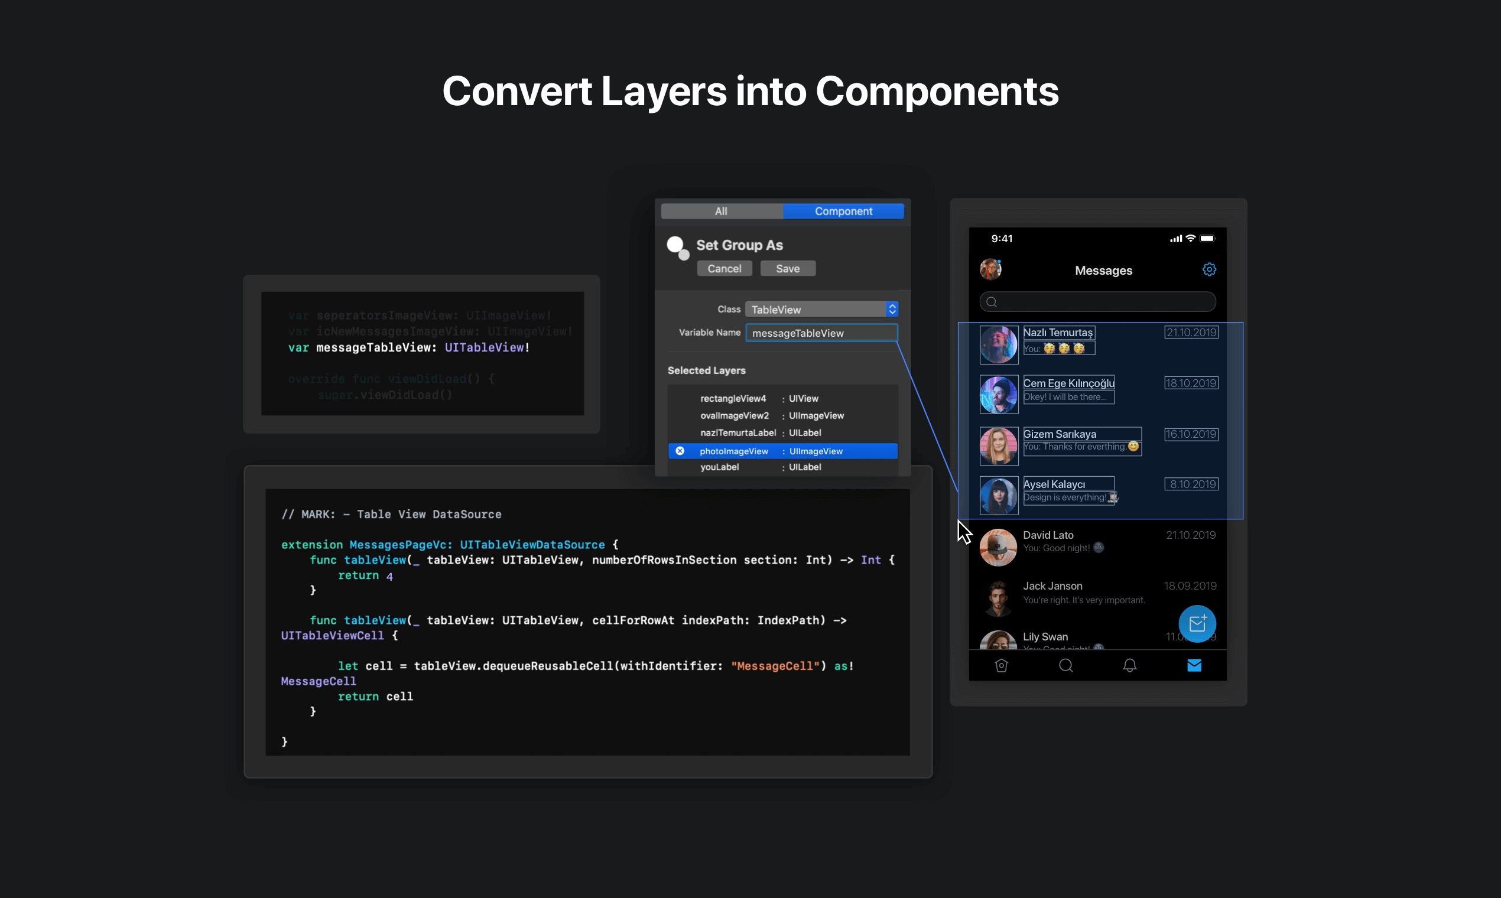1501x898 pixels.
Task: Click the 'return cell' code line
Action: coord(375,697)
